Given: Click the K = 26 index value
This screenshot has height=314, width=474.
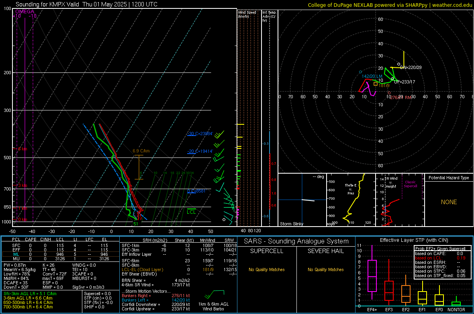Looking at the screenshot, I should click(49, 265).
